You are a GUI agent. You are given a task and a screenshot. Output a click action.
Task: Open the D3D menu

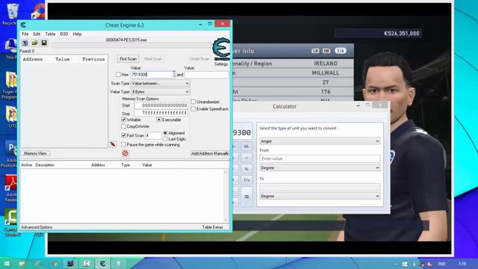(64, 34)
